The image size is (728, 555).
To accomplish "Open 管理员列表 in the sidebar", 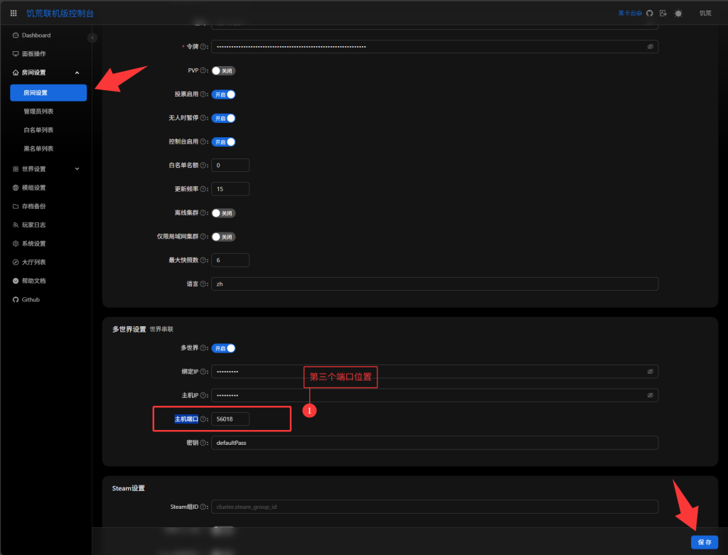I will pos(38,112).
